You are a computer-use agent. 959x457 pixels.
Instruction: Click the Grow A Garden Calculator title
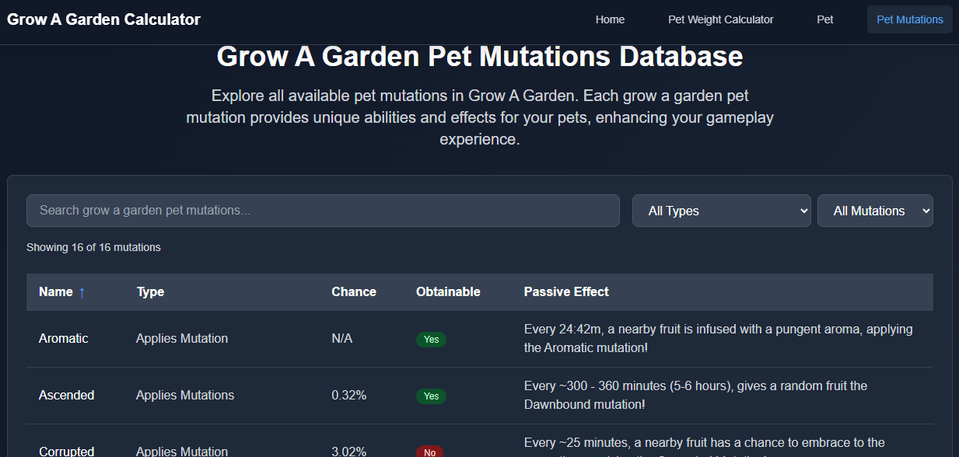[103, 19]
